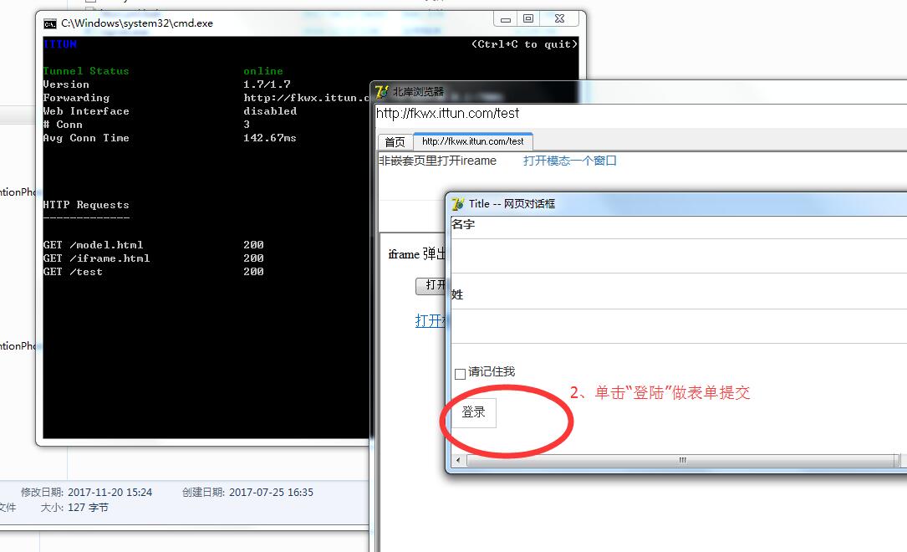The image size is (907, 552).
Task: Check the 请记住我 checkbox
Action: [x=460, y=374]
